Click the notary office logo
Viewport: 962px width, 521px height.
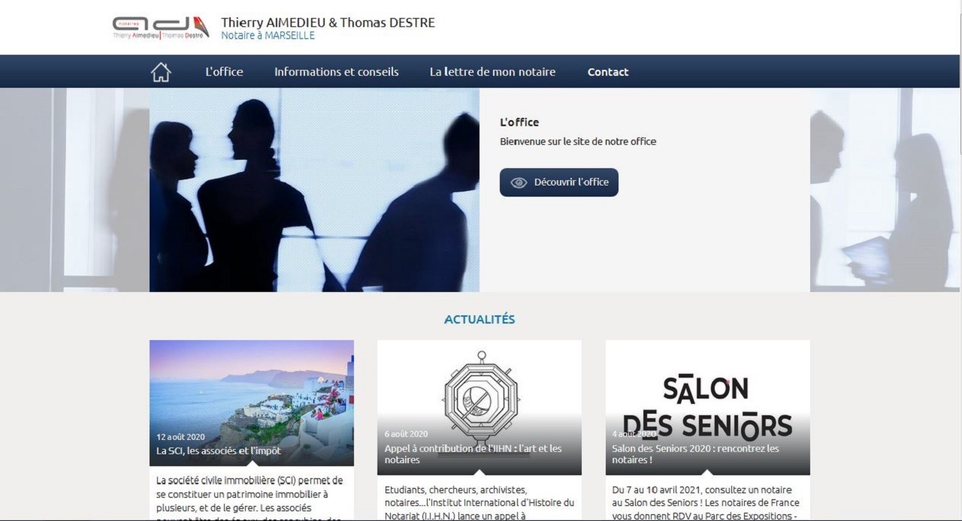click(161, 27)
